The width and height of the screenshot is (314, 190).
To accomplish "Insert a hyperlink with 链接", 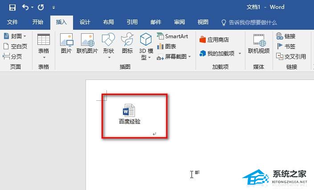I will pyautogui.click(x=286, y=36).
